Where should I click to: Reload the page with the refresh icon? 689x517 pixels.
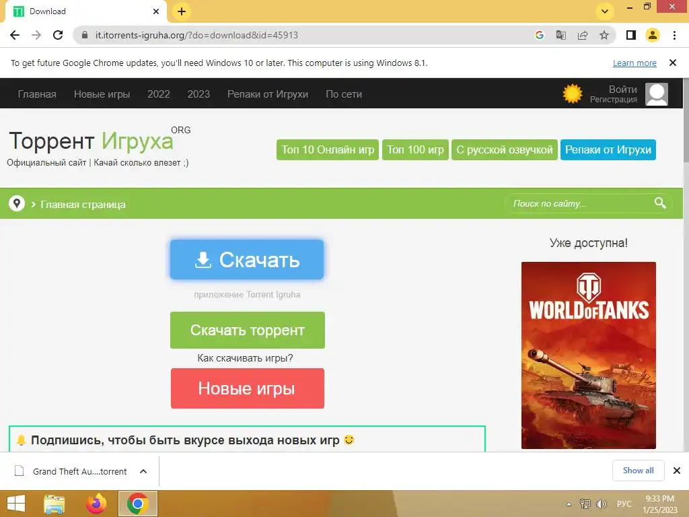click(x=58, y=35)
